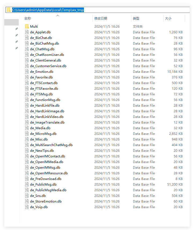Toggle sort direction arrow above 名称
The width and height of the screenshot is (194, 231).
pos(58,15)
